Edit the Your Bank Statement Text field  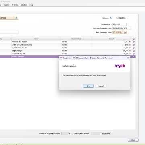tap(122, 29)
